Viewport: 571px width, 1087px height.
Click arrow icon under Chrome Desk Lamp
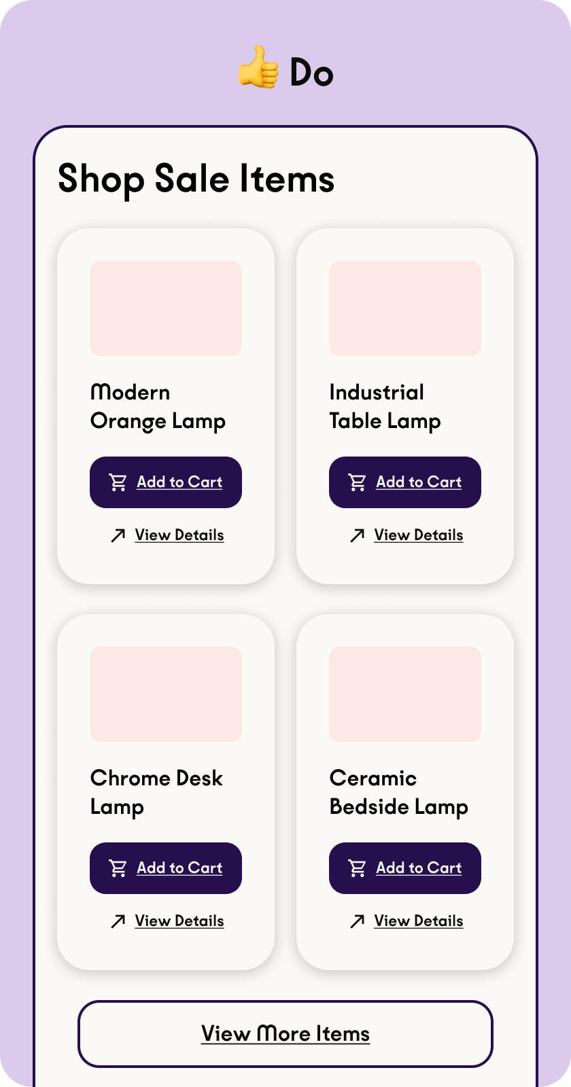[x=118, y=922]
